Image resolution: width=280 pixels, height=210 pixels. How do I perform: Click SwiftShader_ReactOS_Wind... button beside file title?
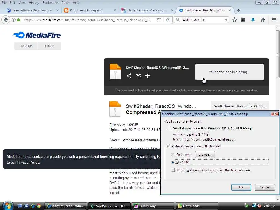pos(240,106)
